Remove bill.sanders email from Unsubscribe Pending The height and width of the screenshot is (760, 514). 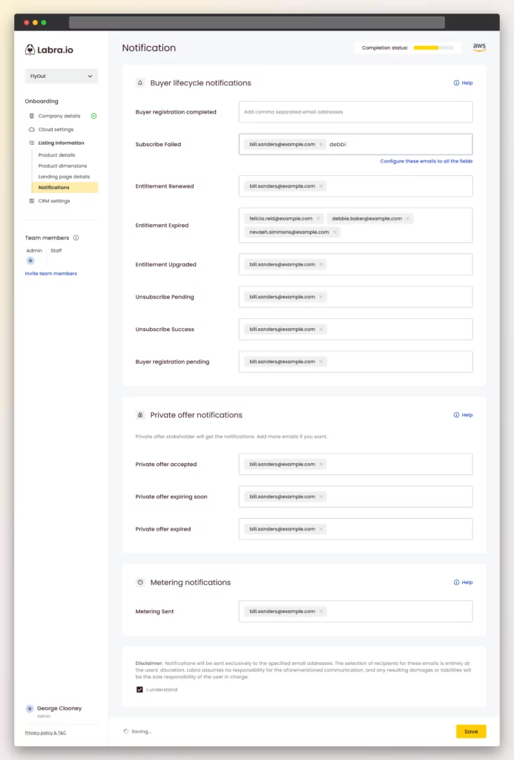tap(320, 297)
